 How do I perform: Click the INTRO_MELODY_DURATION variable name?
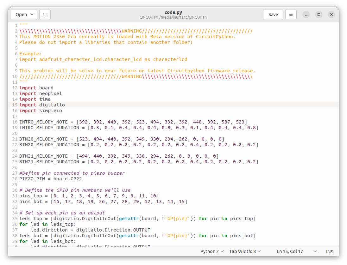(49, 128)
